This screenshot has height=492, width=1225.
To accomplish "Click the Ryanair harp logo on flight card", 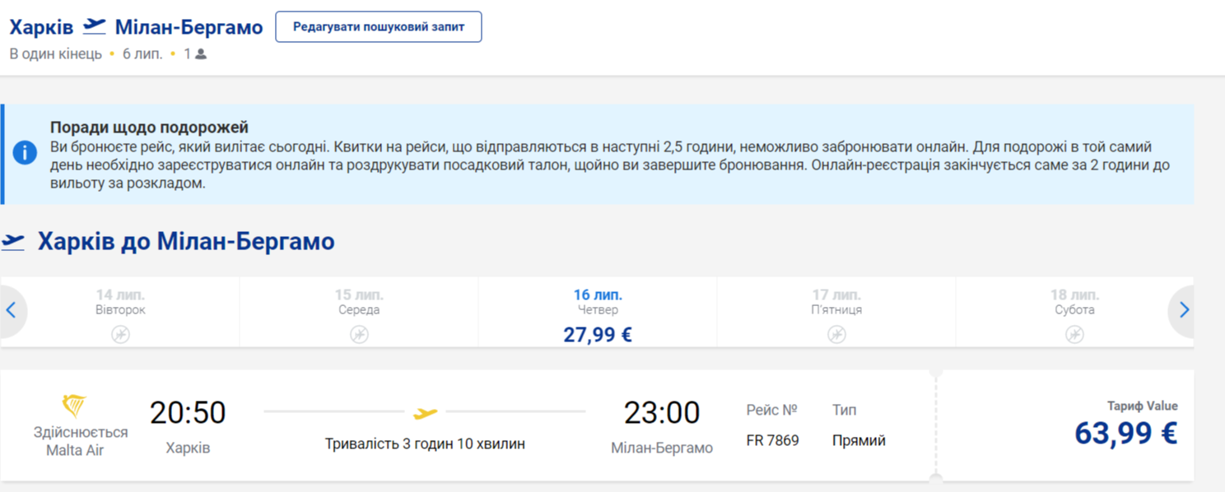I will [x=75, y=406].
